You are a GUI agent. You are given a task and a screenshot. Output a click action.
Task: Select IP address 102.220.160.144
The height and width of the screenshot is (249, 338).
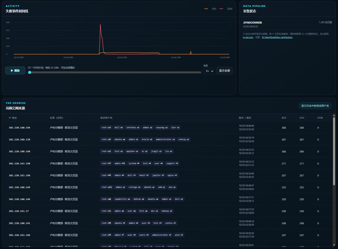pyautogui.click(x=19, y=128)
